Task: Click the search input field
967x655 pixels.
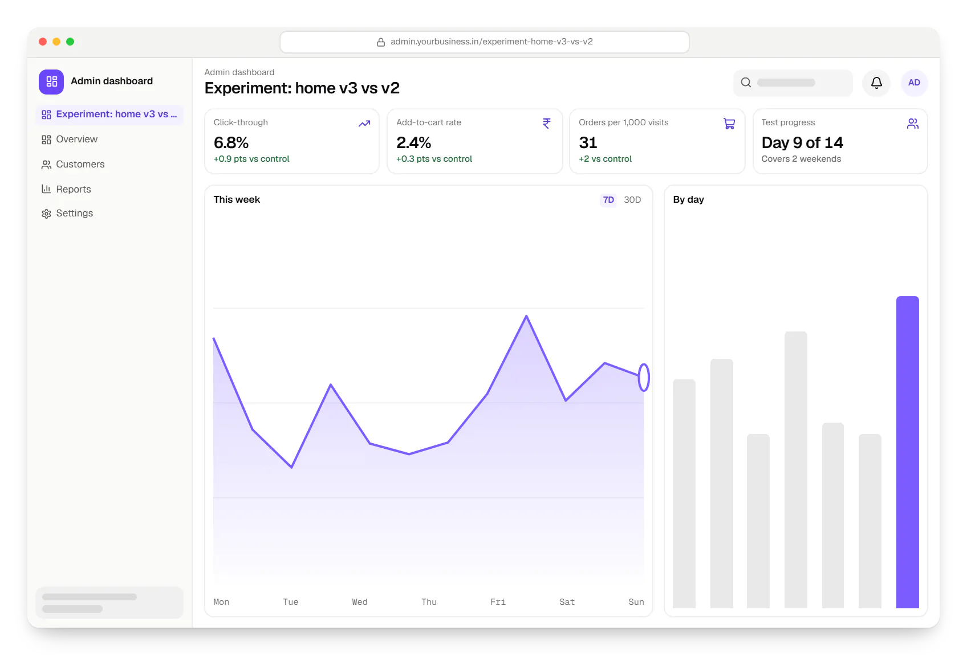Action: pyautogui.click(x=793, y=83)
